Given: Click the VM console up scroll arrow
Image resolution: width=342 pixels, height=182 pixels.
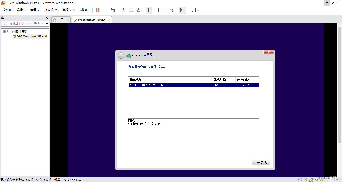Looking at the screenshot, I should click(340, 25).
